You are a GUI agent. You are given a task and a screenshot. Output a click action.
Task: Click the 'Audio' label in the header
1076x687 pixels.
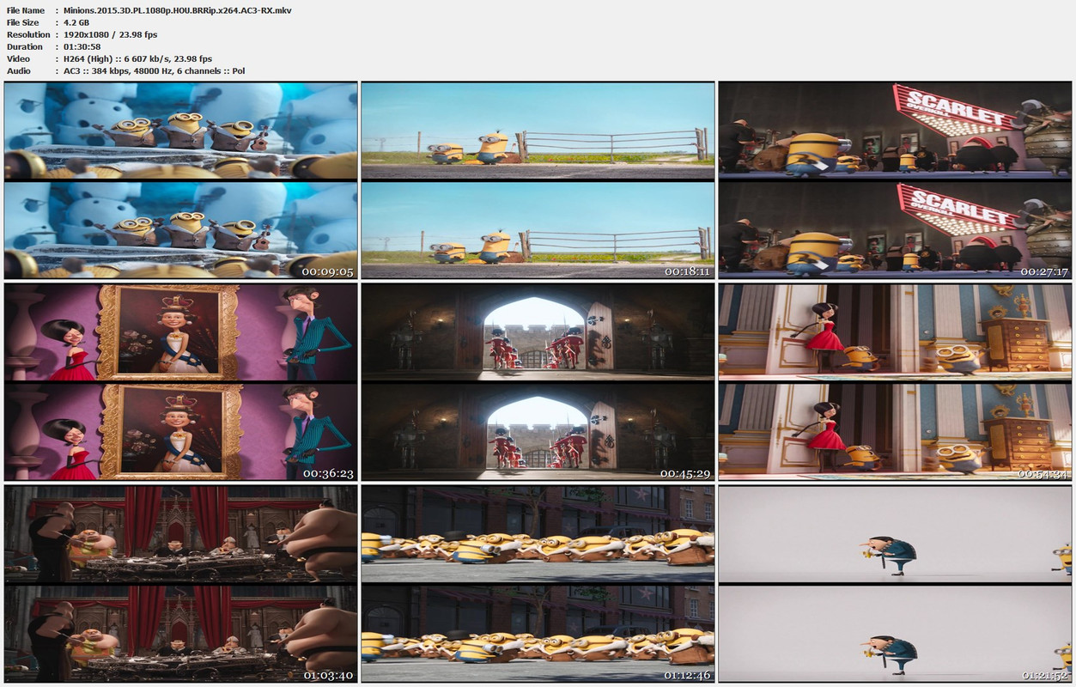19,70
